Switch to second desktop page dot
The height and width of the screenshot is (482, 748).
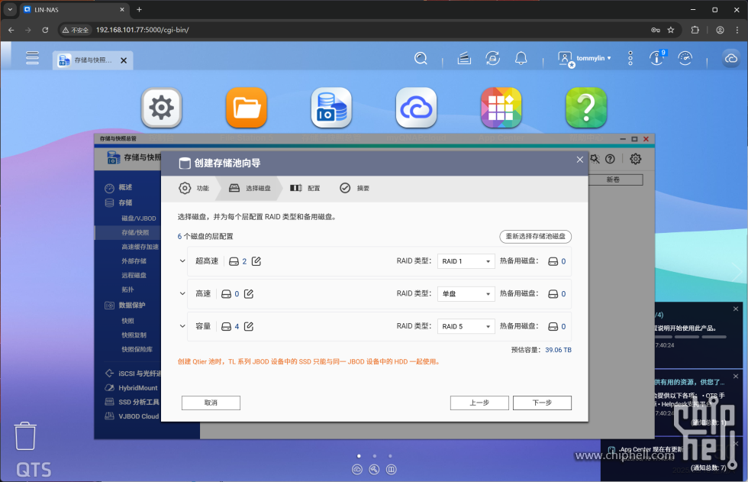tap(375, 456)
